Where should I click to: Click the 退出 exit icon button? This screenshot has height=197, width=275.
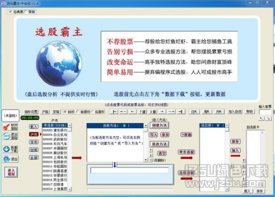[x=10, y=159]
